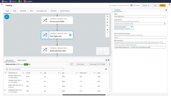
Task: Click the canvas minimap thumbnail
Action: point(103,51)
